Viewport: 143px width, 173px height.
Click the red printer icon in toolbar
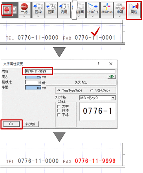pyautogui.click(x=7, y=10)
